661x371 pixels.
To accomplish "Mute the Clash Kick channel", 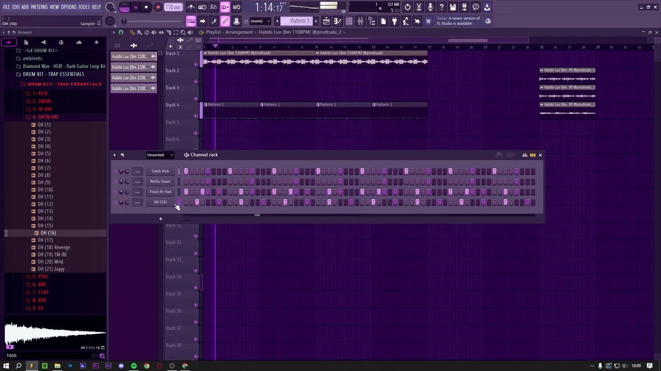I will pyautogui.click(x=115, y=171).
